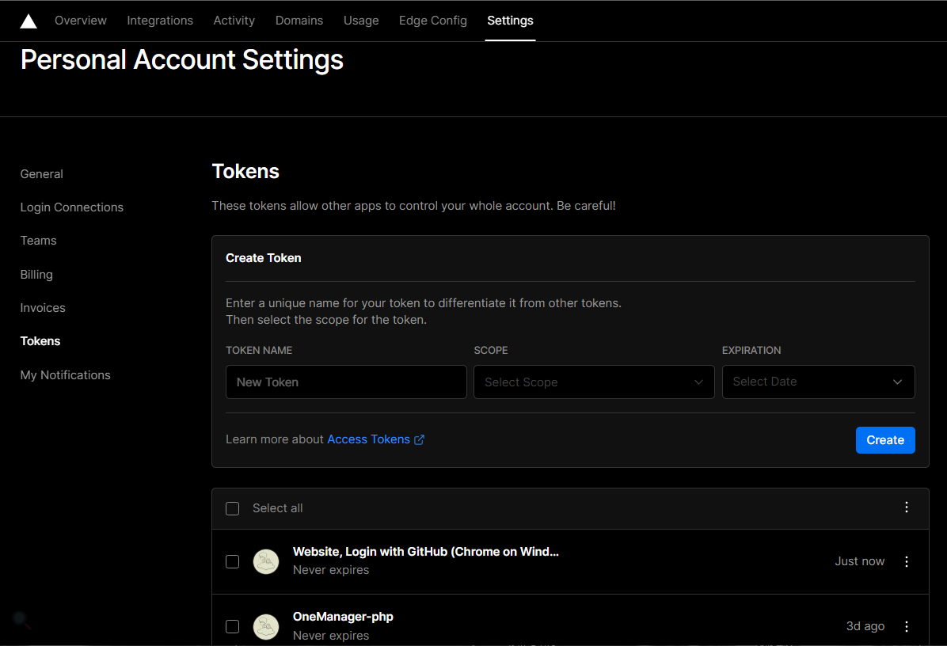Go to the Domains tab
This screenshot has height=646, width=947.
[299, 21]
